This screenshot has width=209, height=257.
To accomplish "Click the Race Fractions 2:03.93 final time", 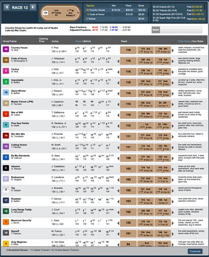I will (x=126, y=27).
